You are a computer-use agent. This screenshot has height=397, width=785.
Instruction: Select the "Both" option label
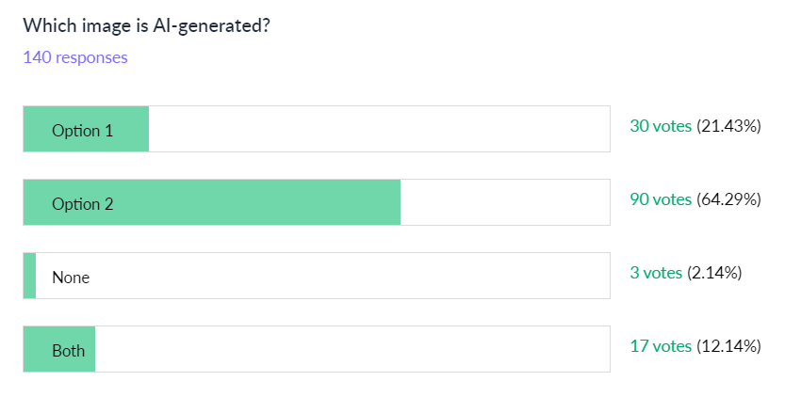(x=68, y=350)
